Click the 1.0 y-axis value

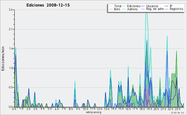(x=11, y=68)
